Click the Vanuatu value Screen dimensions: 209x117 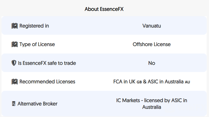[151, 26]
